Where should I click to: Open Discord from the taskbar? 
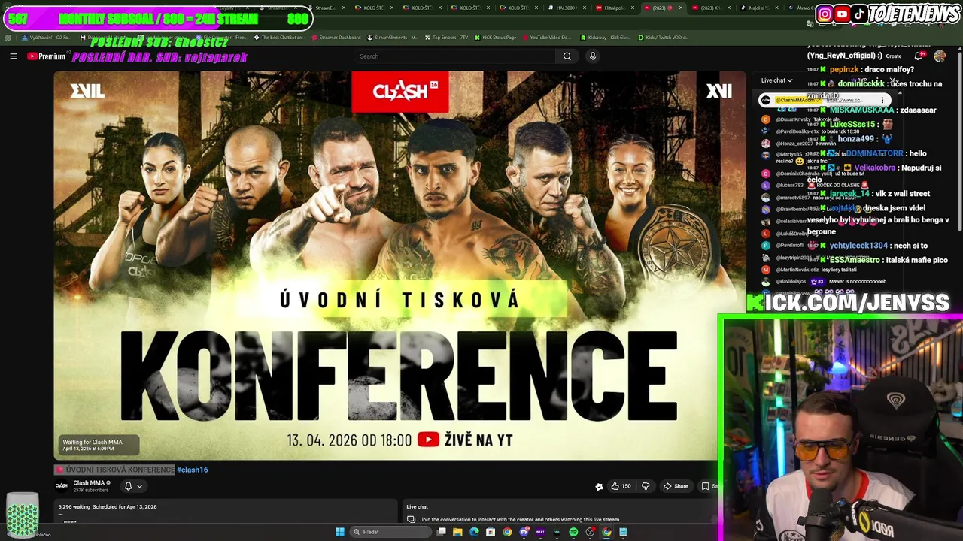[524, 532]
